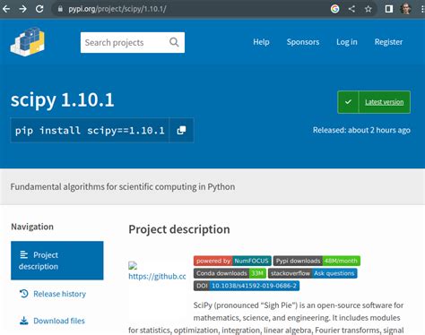Click the green checkmark on Latest version
425x335 pixels.
[348, 102]
